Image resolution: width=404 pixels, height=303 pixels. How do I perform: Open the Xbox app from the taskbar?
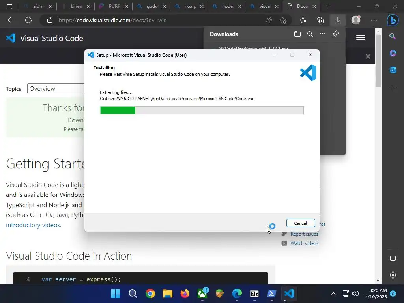click(202, 294)
